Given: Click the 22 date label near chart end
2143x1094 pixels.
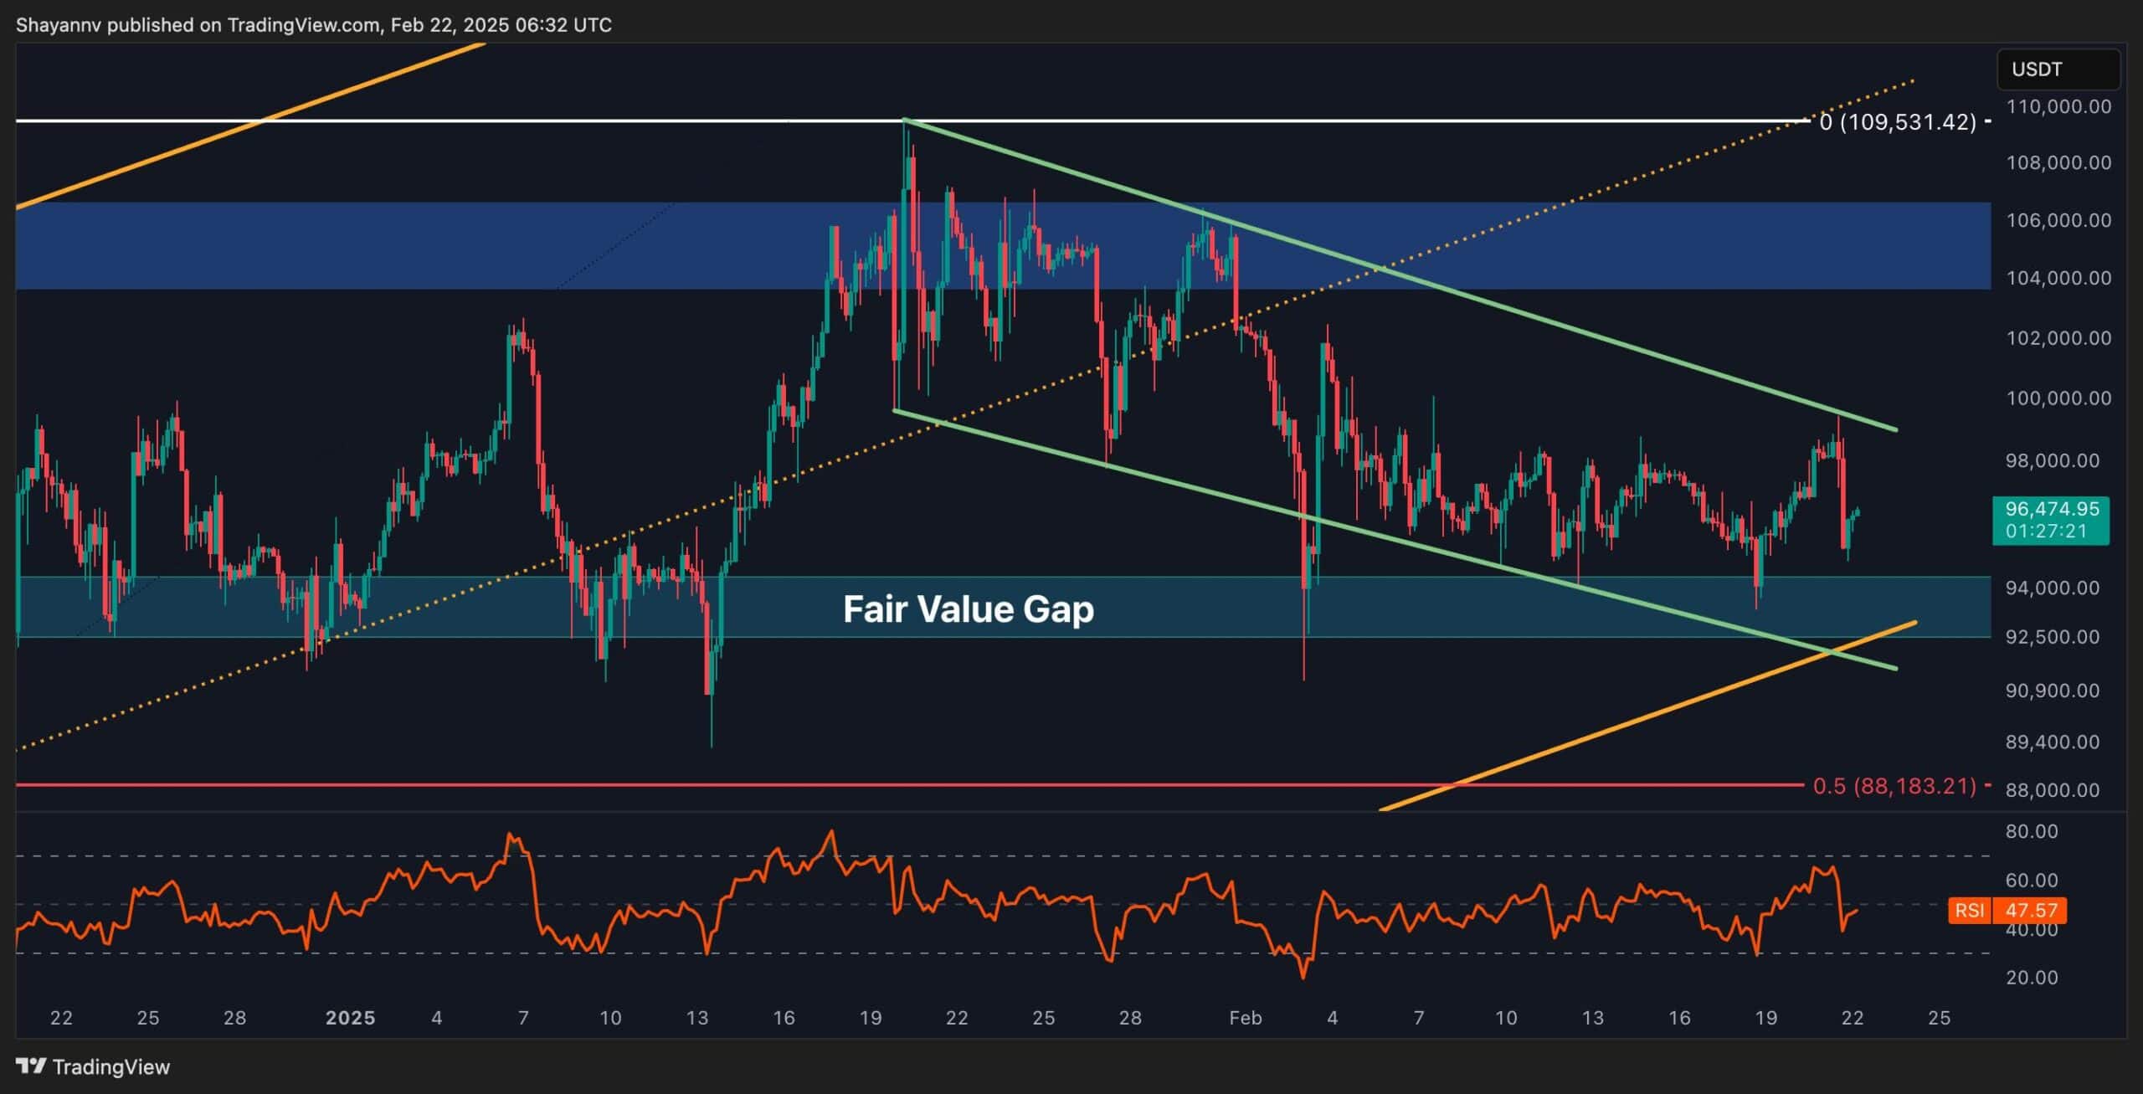Looking at the screenshot, I should [x=1853, y=1018].
